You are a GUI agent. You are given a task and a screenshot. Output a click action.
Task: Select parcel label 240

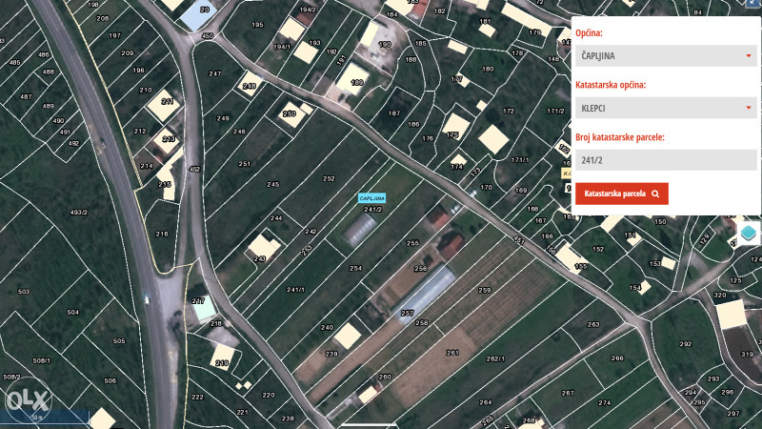click(x=327, y=327)
